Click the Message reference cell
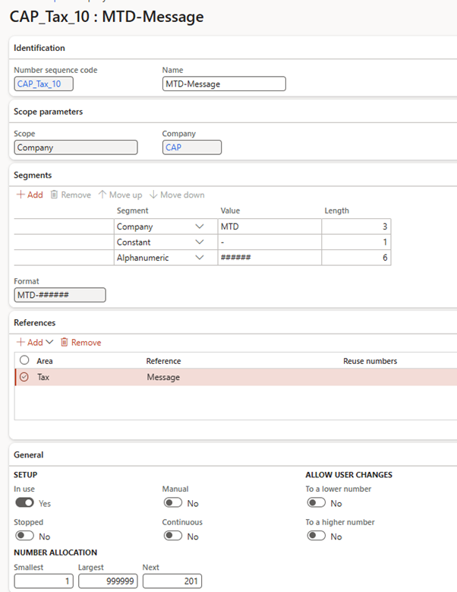Viewport: 457px width, 592px height. (163, 377)
